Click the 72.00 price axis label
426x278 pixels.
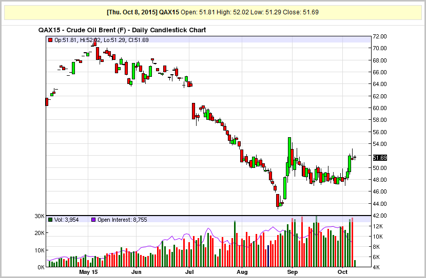pyautogui.click(x=379, y=36)
